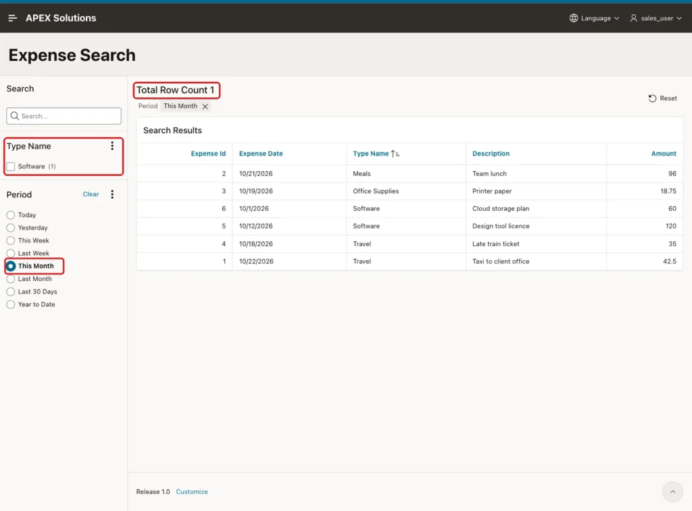Expand the sales_user account dropdown chevron
The image size is (692, 511).
679,18
